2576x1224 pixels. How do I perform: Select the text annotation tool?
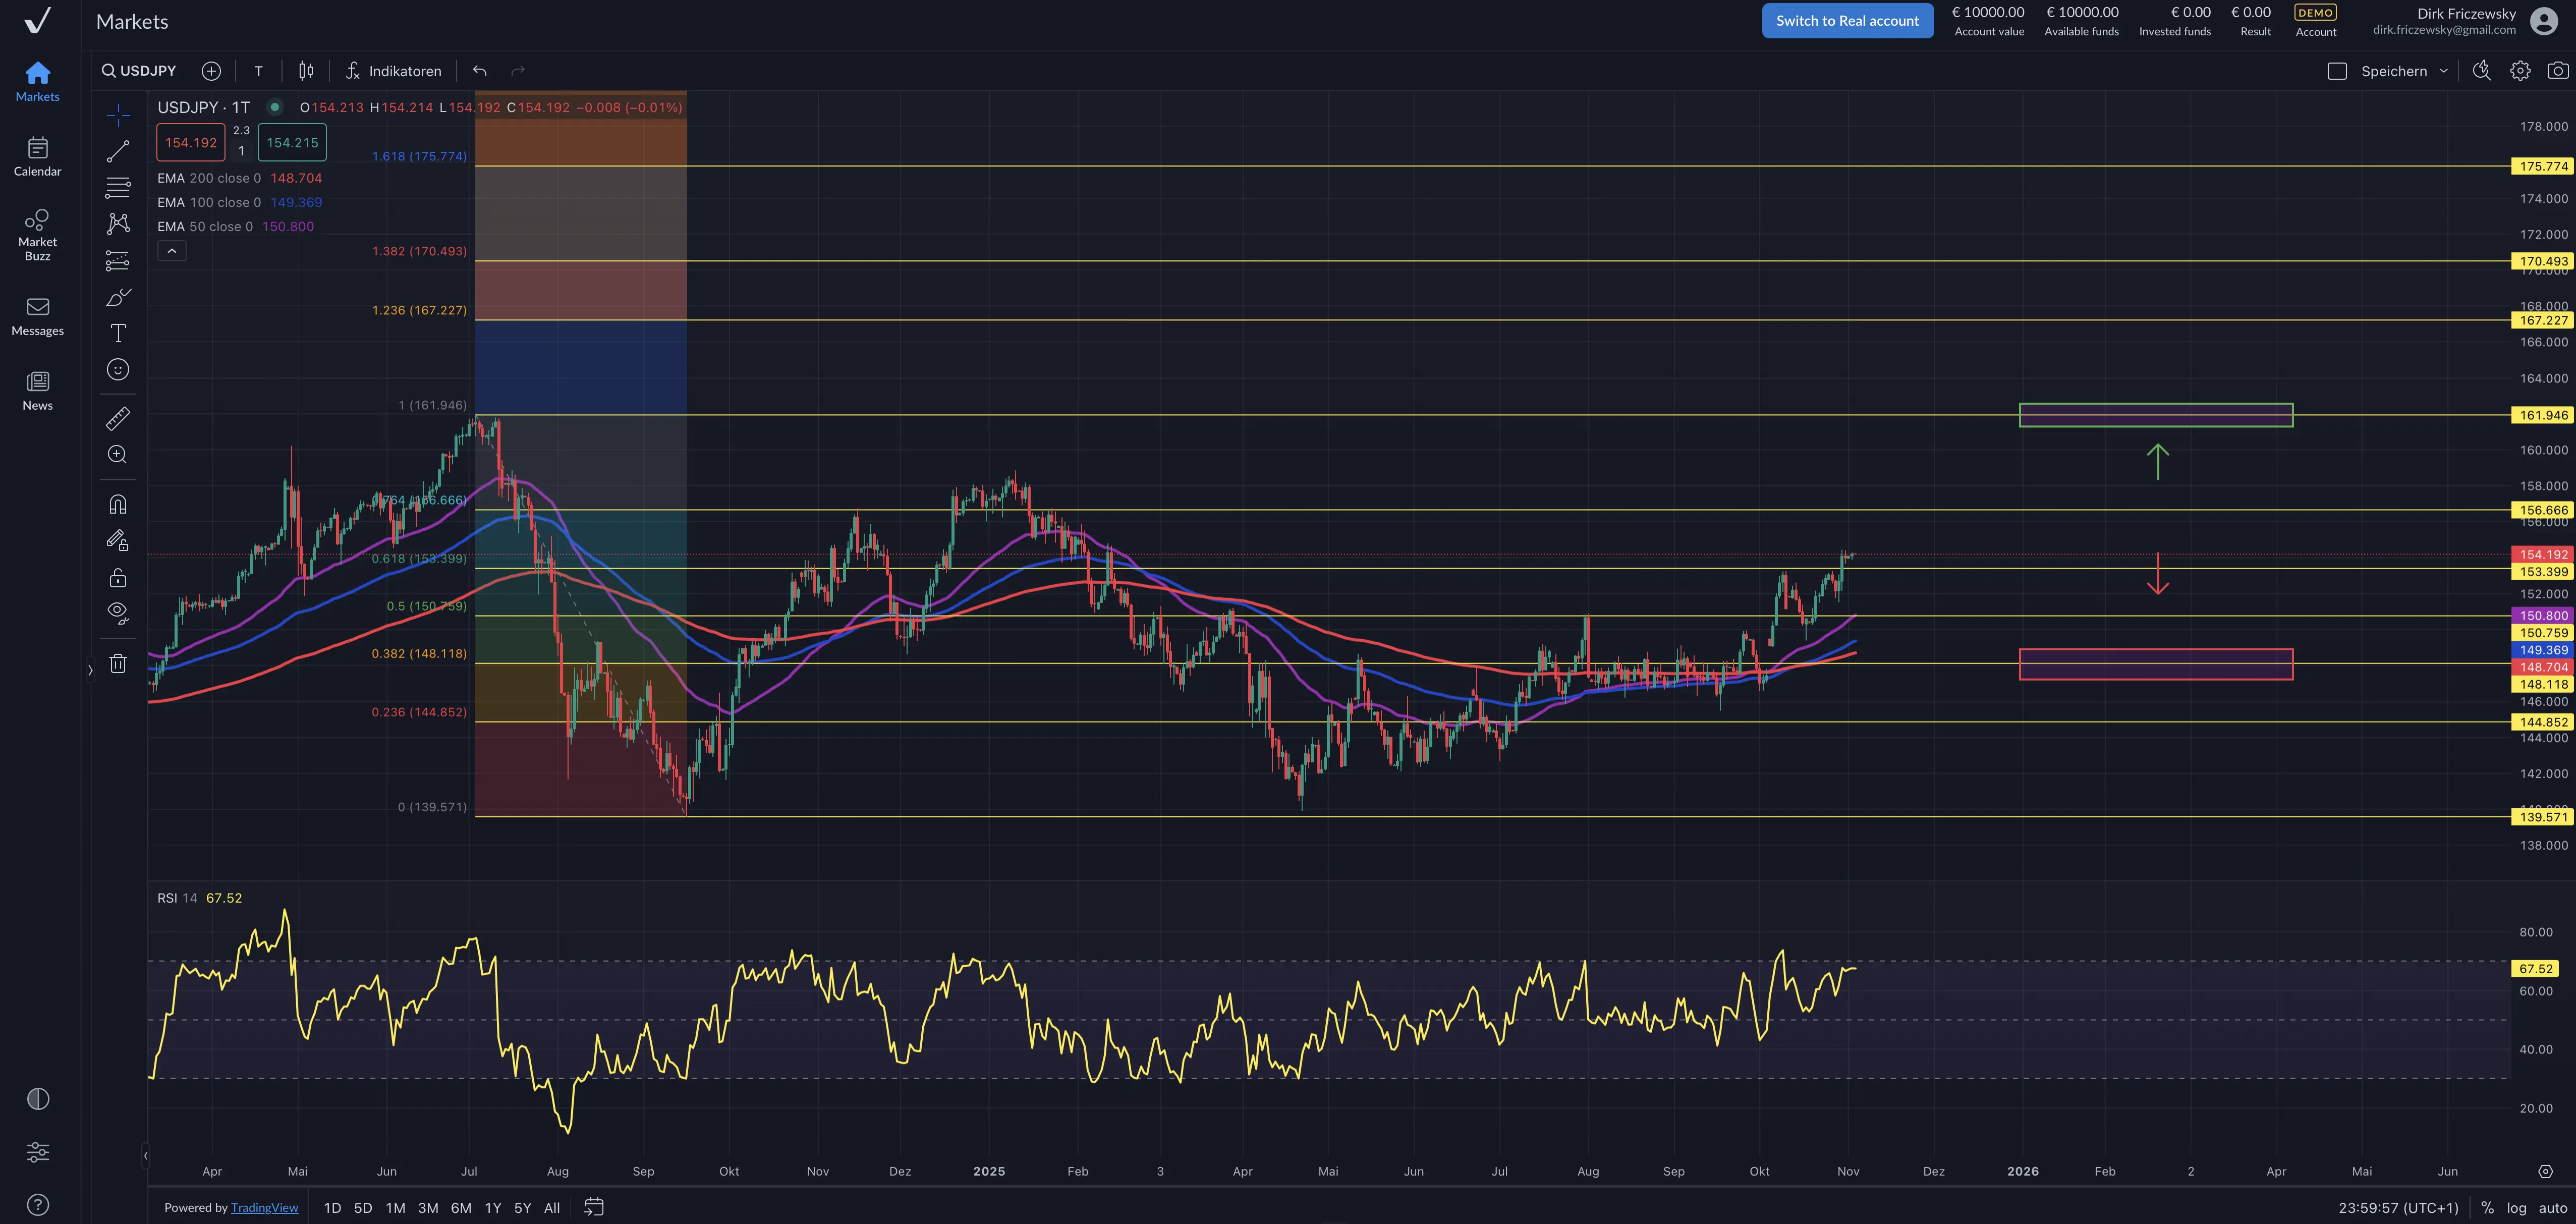[117, 333]
